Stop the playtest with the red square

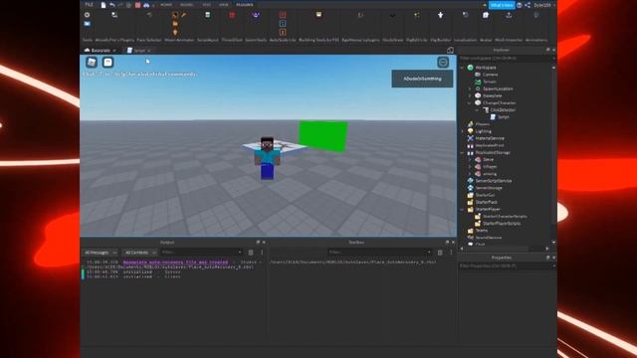tap(137, 5)
